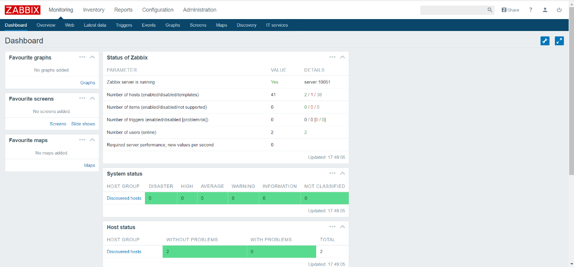This screenshot has height=267, width=574.
Task: Go to the Web submenu
Action: point(70,25)
